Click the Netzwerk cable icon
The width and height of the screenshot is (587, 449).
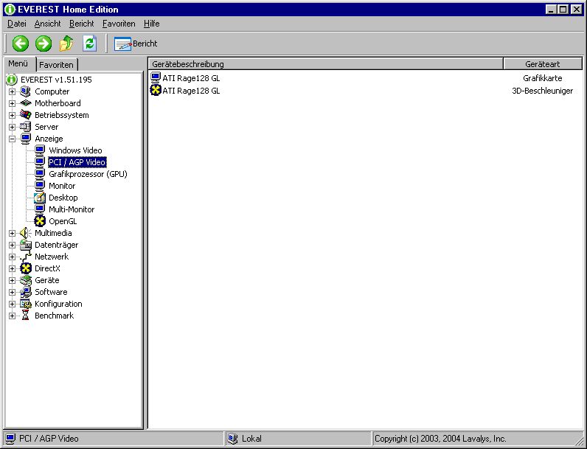point(26,257)
